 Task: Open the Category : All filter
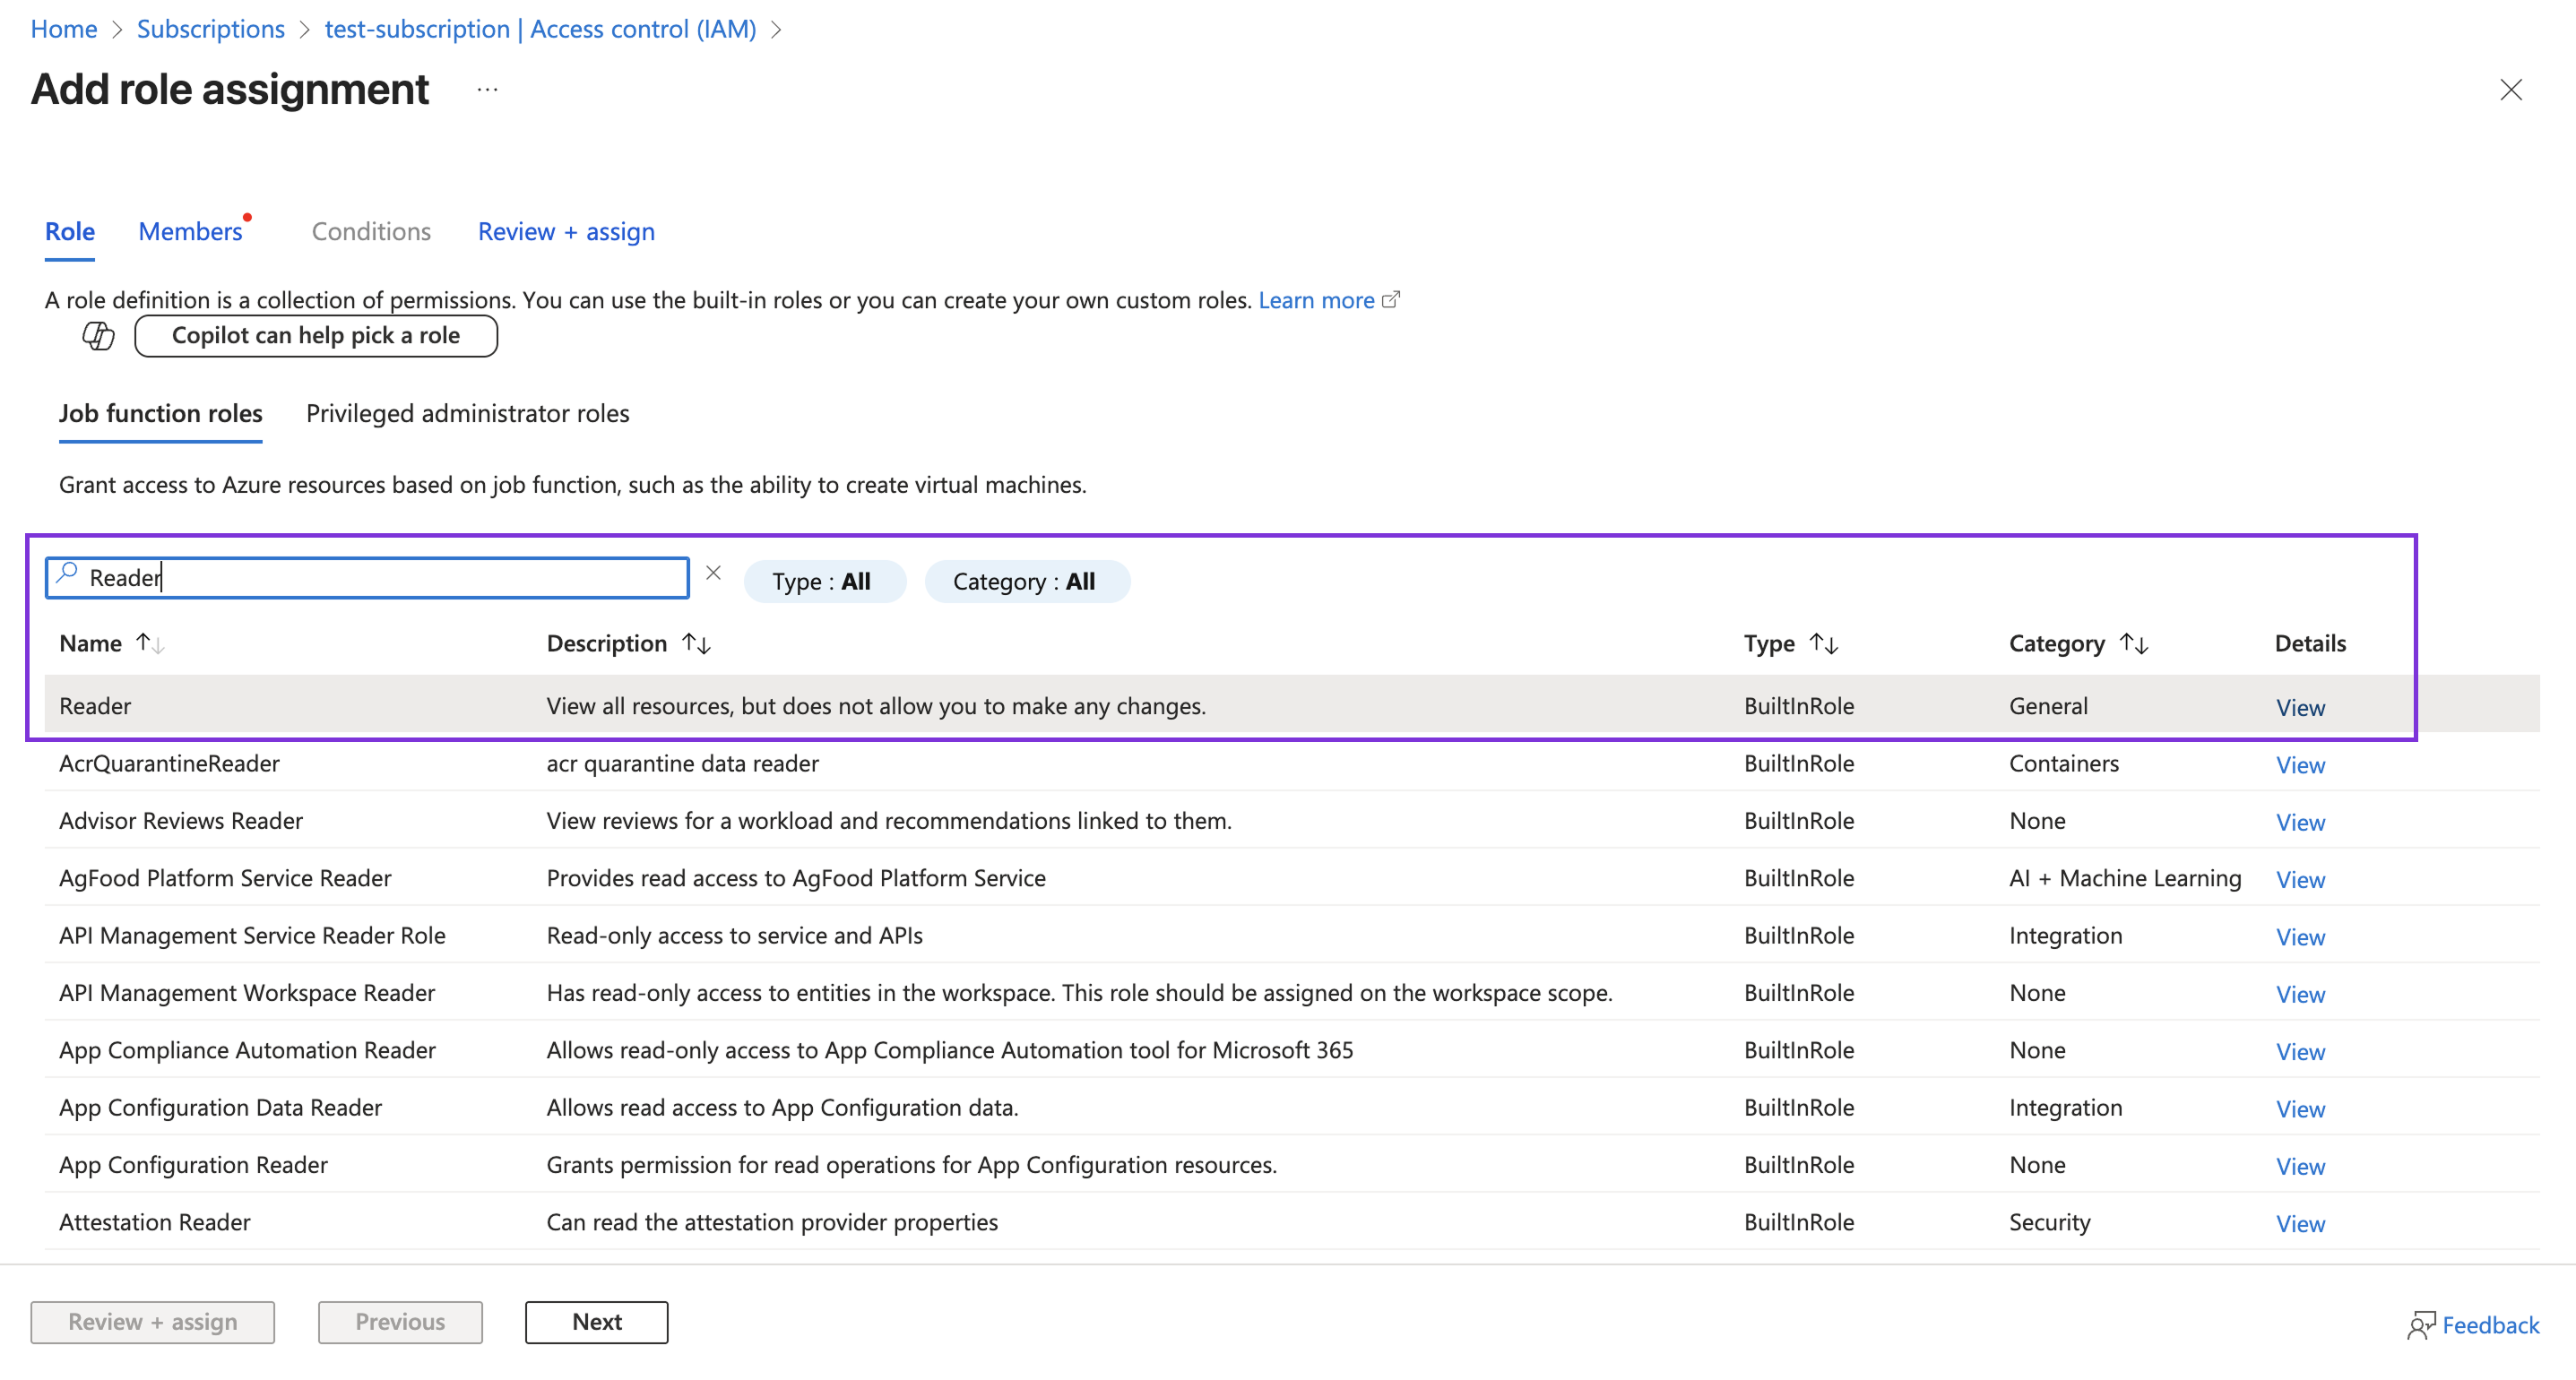pos(1026,582)
